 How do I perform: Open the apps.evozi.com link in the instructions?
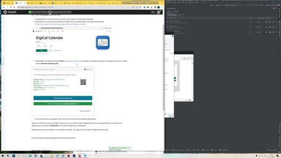pyautogui.click(x=72, y=61)
